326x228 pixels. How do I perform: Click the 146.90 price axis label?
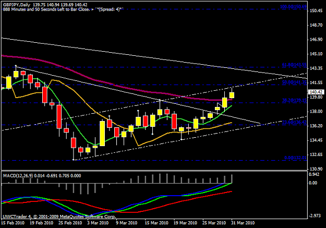click(316, 40)
